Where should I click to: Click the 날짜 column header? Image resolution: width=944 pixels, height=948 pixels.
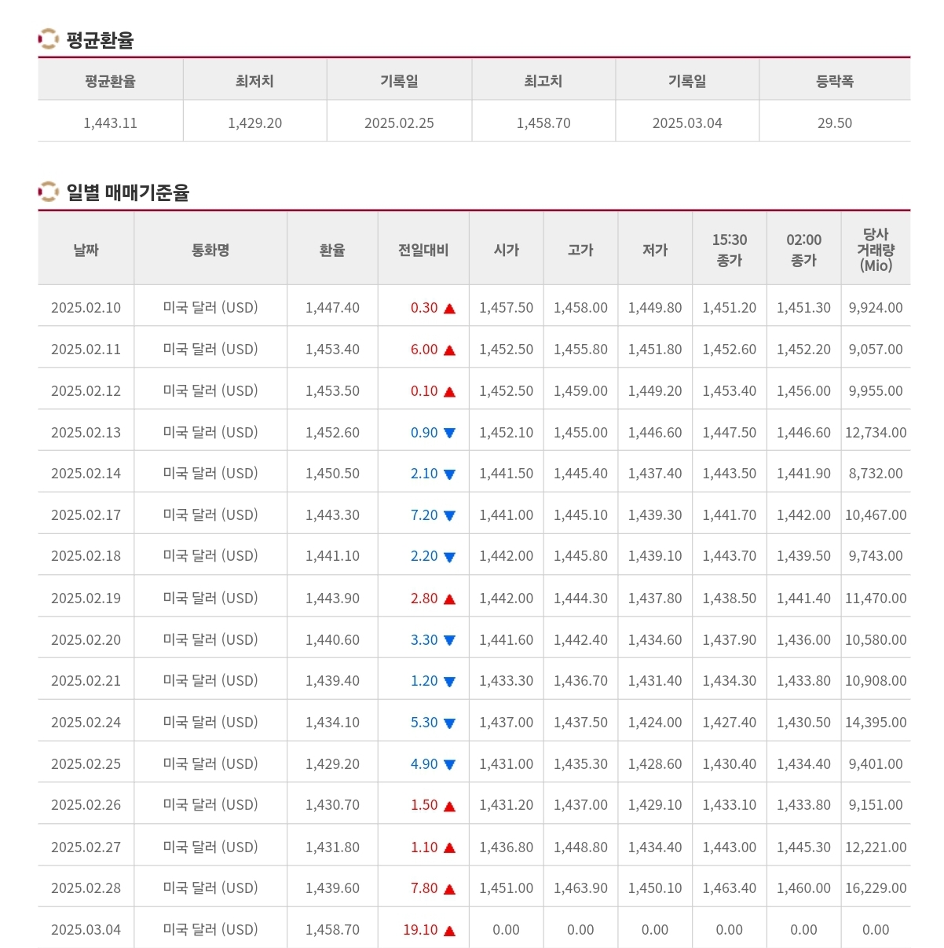[x=86, y=250]
